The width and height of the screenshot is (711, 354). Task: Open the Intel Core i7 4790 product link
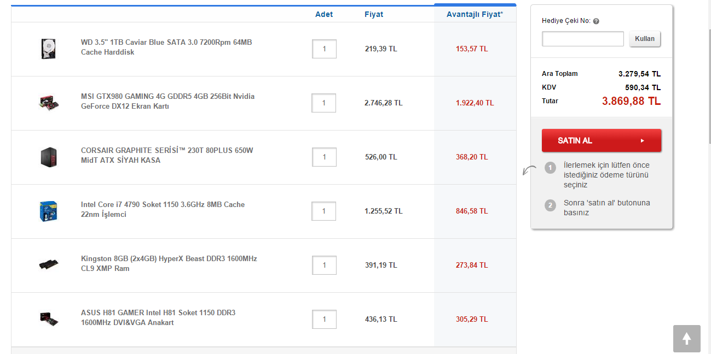[163, 209]
